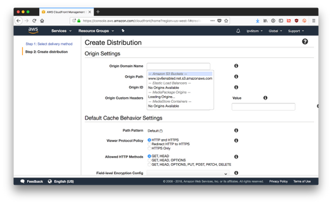Click the AWS logo home icon
This screenshot has height=204, width=332.
coord(33,30)
